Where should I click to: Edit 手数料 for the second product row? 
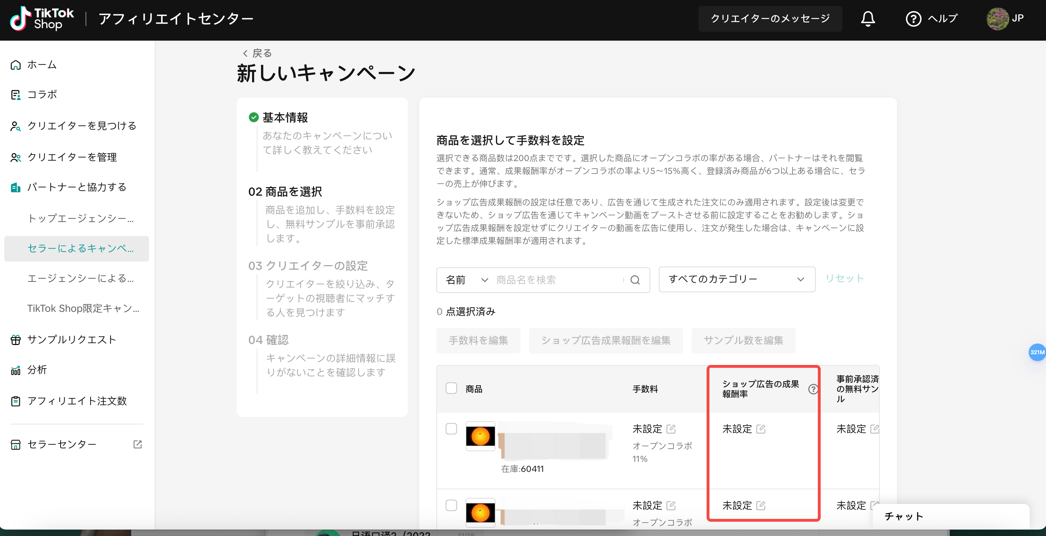671,506
